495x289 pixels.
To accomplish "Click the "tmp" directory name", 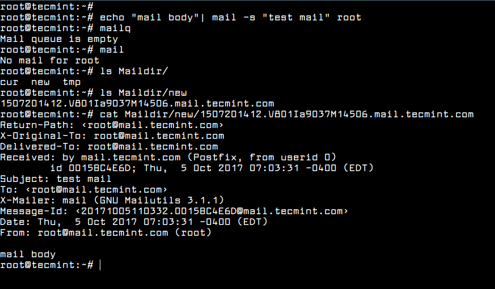I will pyautogui.click(x=71, y=82).
